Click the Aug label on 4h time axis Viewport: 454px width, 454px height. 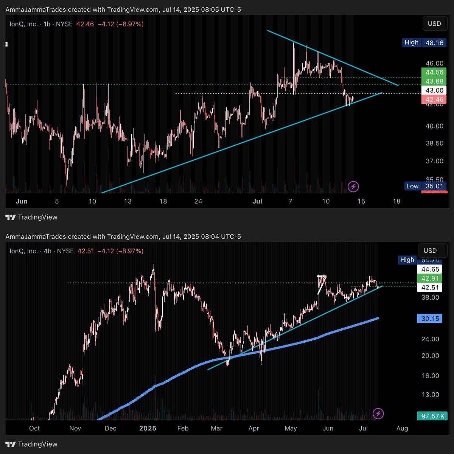402,428
